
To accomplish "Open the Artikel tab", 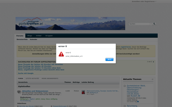I will pos(39,36).
